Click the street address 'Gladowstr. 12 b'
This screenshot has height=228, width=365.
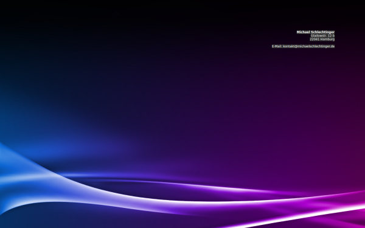click(322, 36)
